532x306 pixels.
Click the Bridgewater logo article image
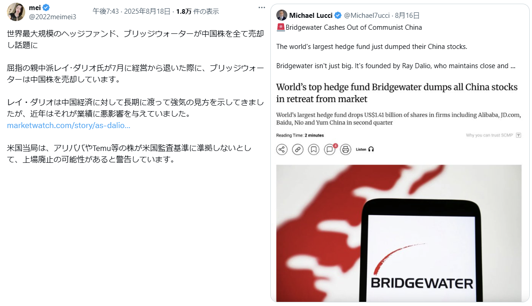(399, 233)
